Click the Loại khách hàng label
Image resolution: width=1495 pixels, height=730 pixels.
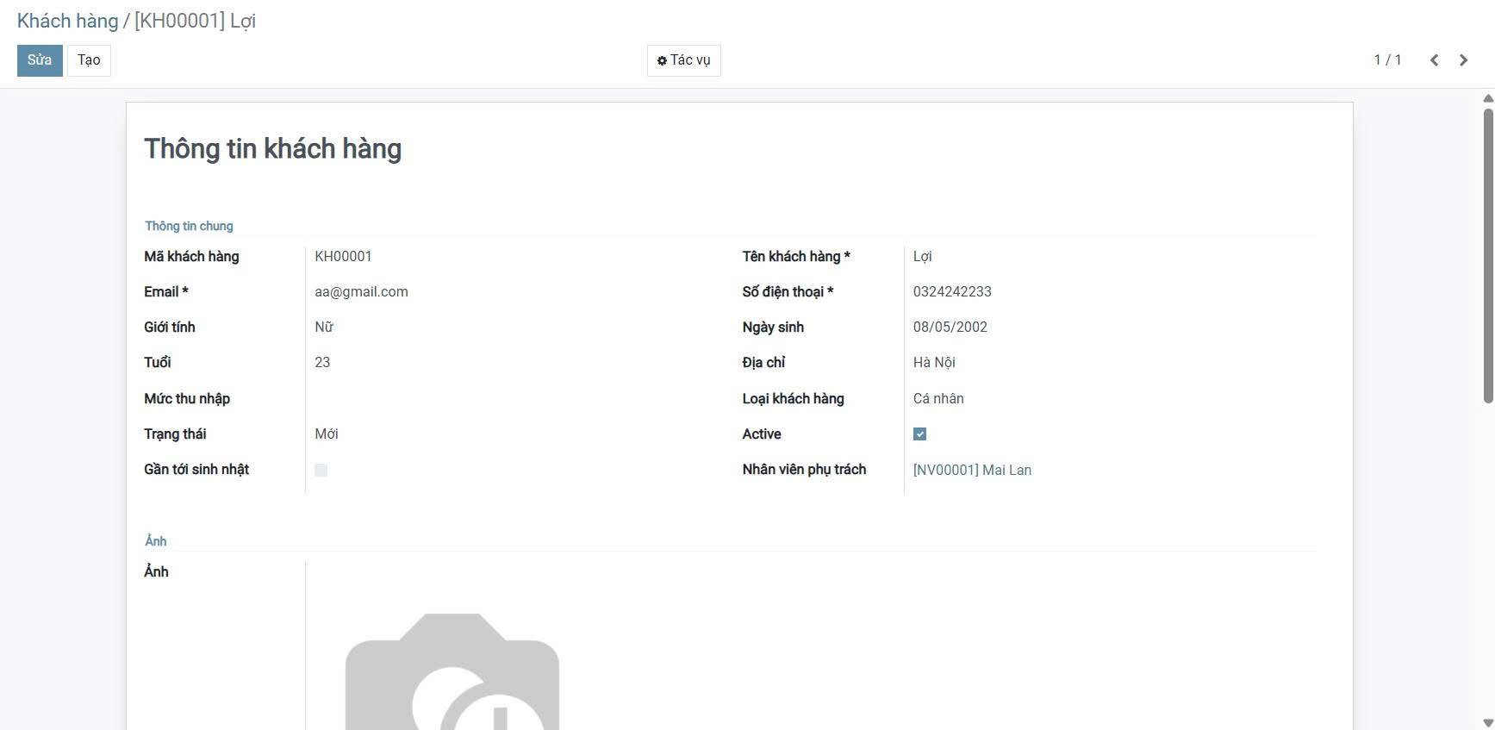[793, 398]
